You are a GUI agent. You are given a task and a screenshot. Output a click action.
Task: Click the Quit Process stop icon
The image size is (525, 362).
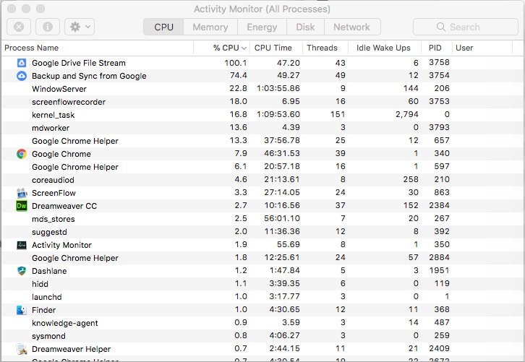tap(19, 27)
